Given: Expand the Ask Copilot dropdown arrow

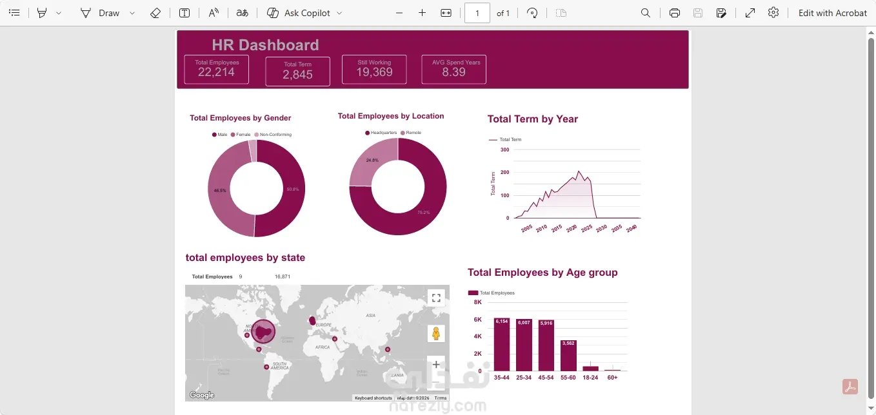Looking at the screenshot, I should click(x=340, y=13).
